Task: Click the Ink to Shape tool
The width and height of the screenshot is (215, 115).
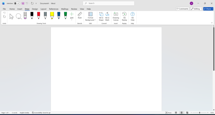Action: [101, 16]
